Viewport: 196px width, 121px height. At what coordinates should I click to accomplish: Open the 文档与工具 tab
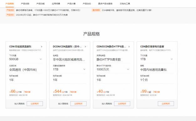(x=125, y=4)
